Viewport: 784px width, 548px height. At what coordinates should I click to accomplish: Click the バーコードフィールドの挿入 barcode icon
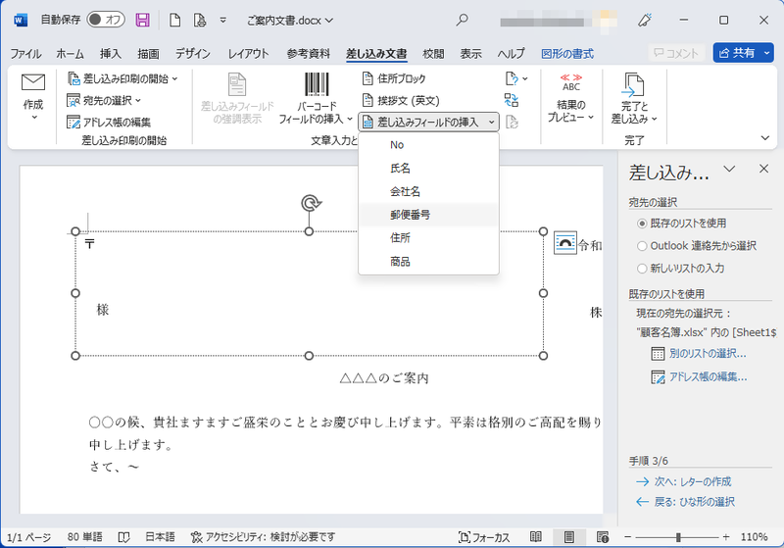(x=317, y=84)
